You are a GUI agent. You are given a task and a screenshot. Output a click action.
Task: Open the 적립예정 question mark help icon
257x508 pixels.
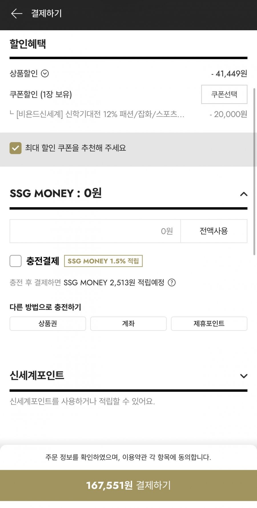tap(172, 283)
